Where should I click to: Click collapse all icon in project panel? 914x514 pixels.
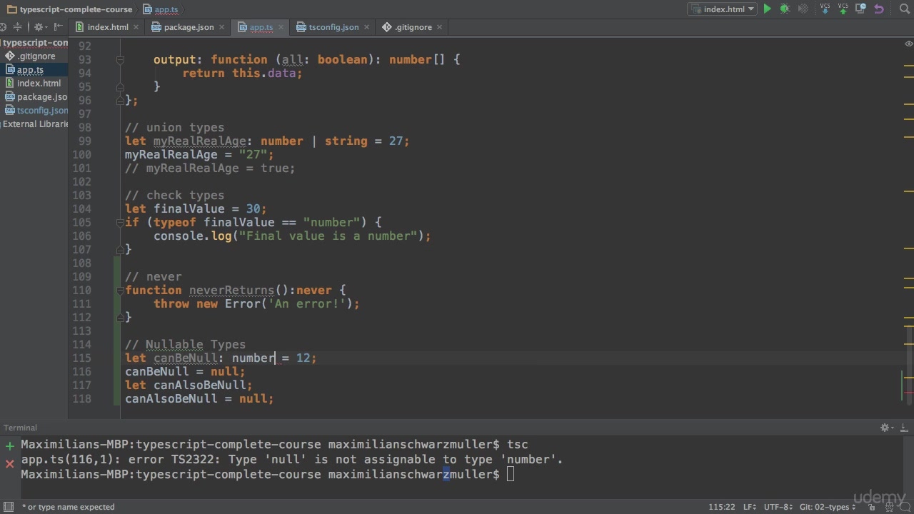[18, 27]
